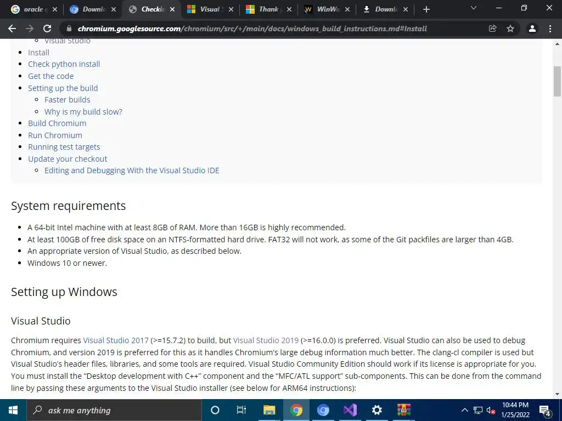Open Google Chrome taskbar icon

(296, 410)
